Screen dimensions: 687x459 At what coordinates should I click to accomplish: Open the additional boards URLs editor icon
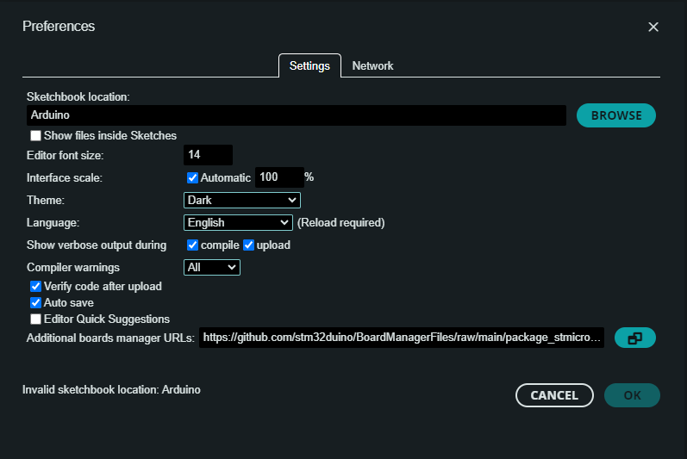(634, 338)
